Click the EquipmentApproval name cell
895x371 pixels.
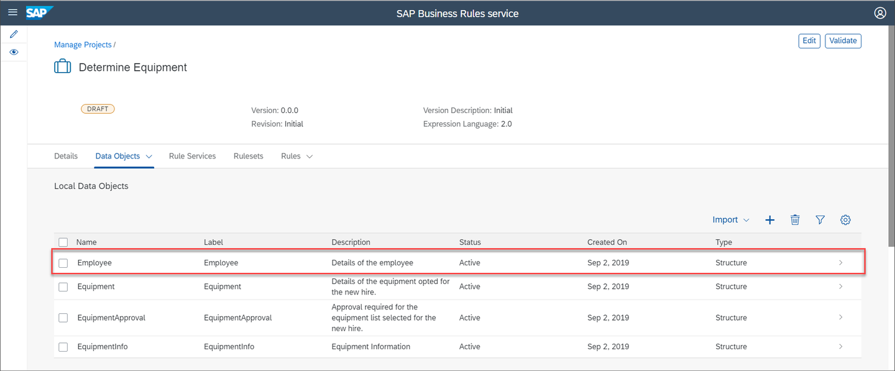click(x=111, y=318)
